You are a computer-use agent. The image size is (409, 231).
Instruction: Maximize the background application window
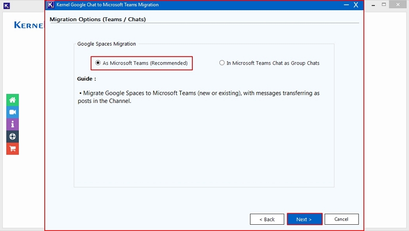pyautogui.click(x=384, y=4)
